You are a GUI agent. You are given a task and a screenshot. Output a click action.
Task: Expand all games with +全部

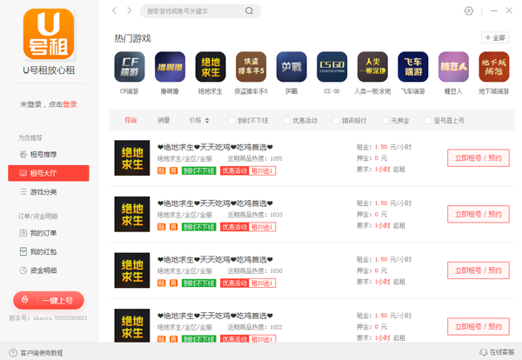coord(495,37)
